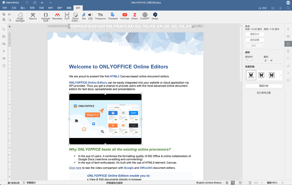Open the English (United States) language dropdown
Image resolution: width=292 pixels, height=185 pixels.
click(210, 183)
